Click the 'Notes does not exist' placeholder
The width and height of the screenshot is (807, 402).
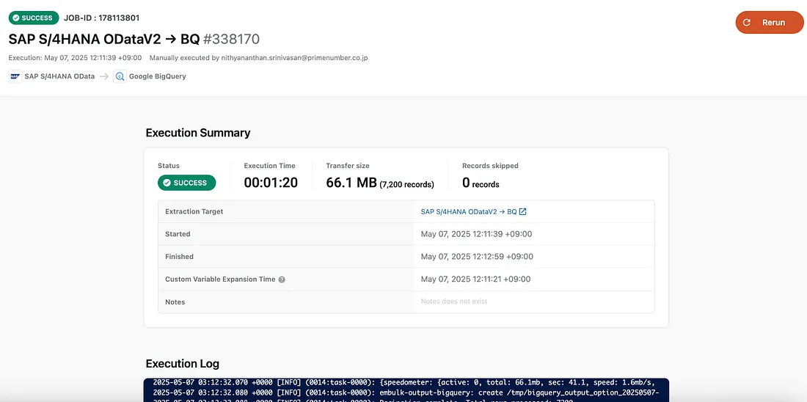click(454, 301)
